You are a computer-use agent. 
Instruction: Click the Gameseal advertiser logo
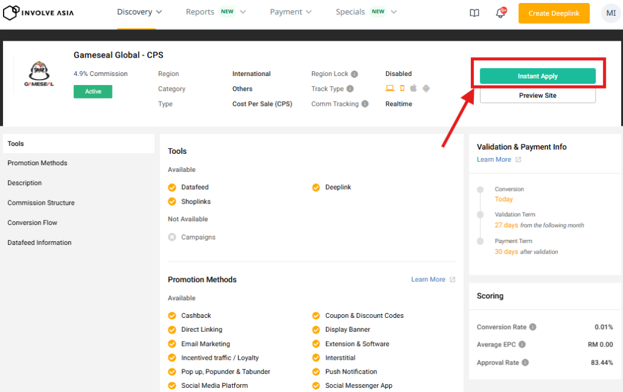[39, 75]
